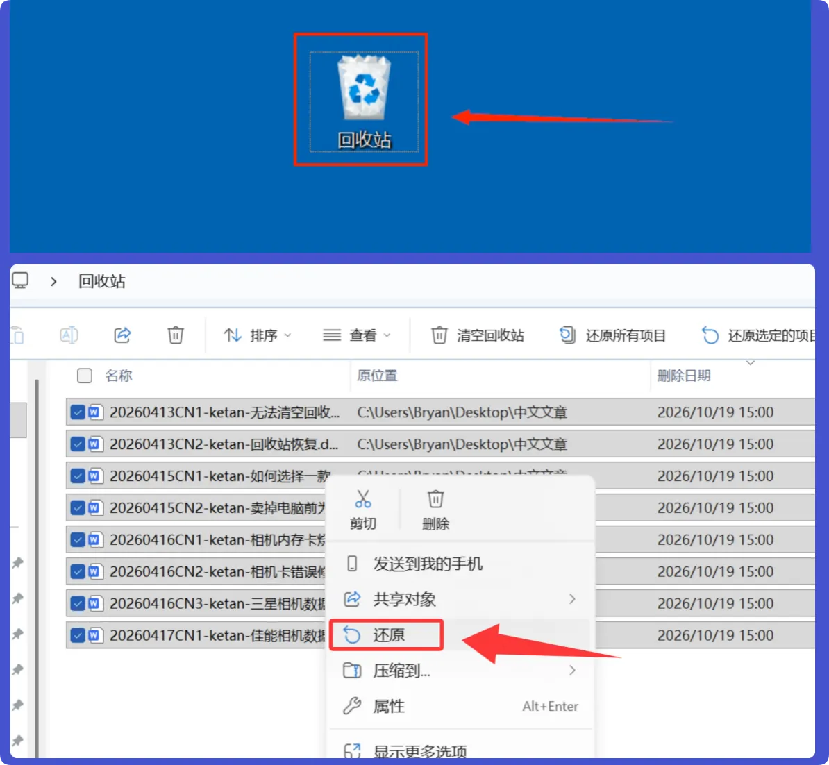
Task: Click 回收站 in the address breadcrumb
Action: click(102, 281)
